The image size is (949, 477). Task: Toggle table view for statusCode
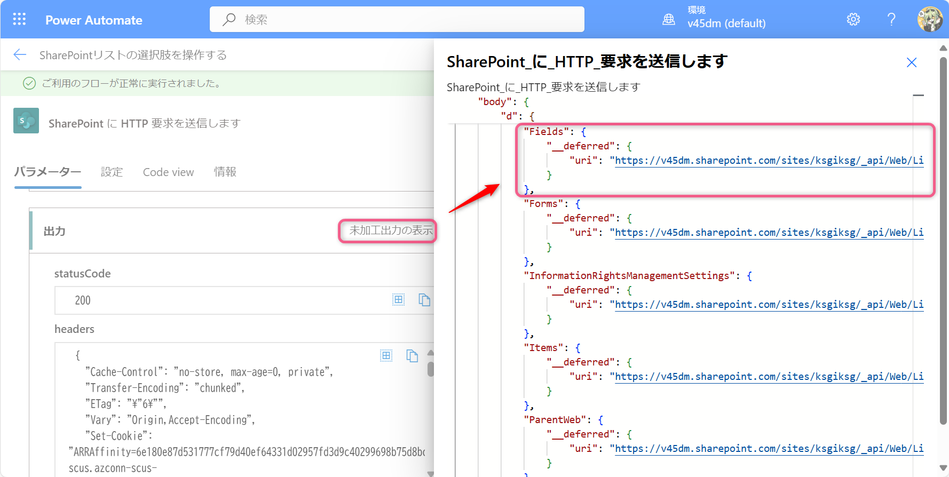[399, 300]
